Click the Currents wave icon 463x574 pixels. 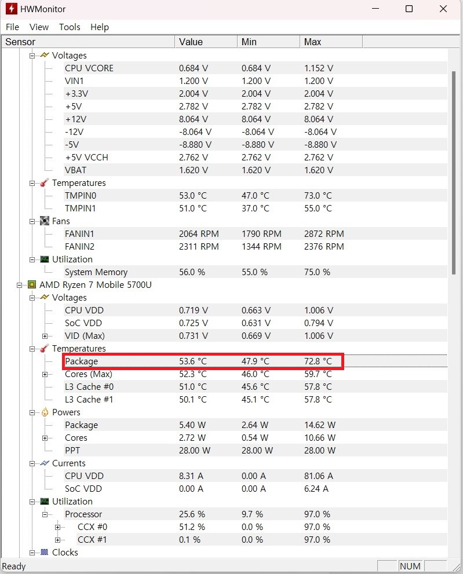point(44,463)
